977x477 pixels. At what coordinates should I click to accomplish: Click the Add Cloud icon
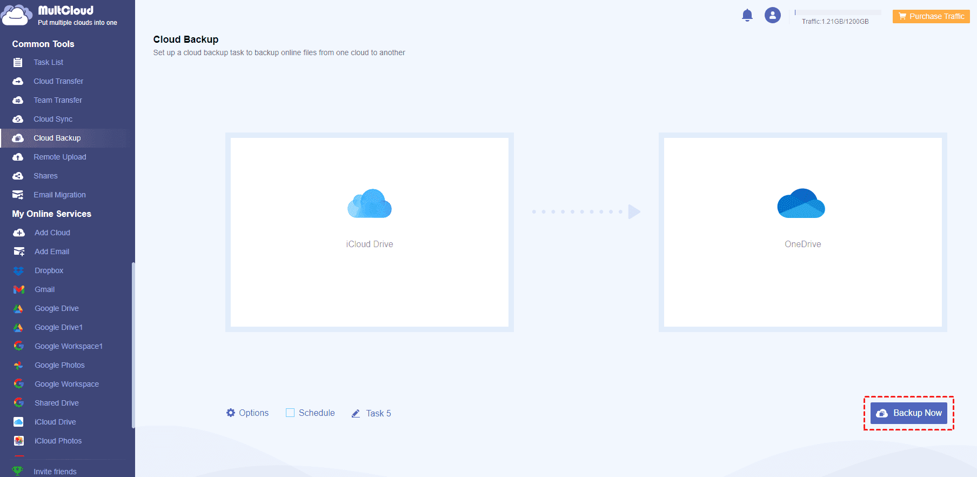(19, 233)
